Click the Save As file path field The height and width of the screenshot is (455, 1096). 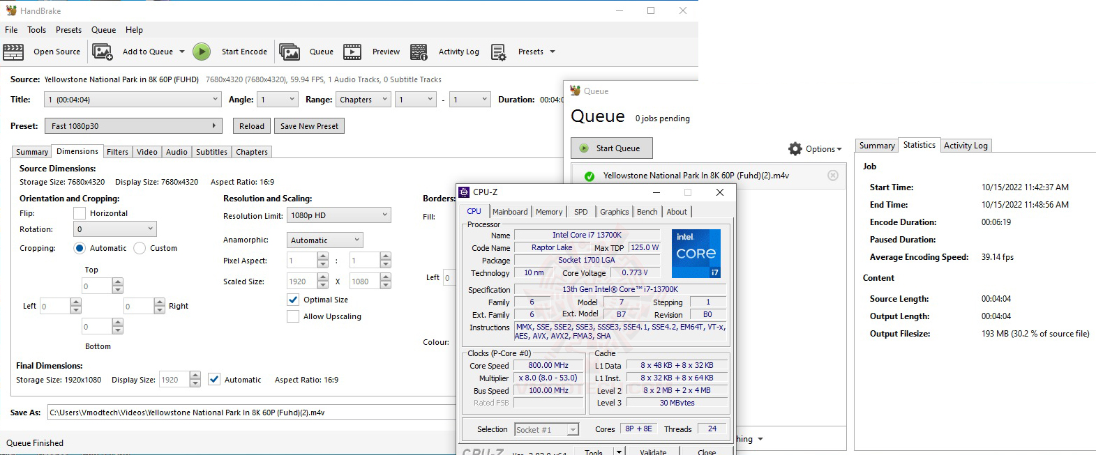251,412
